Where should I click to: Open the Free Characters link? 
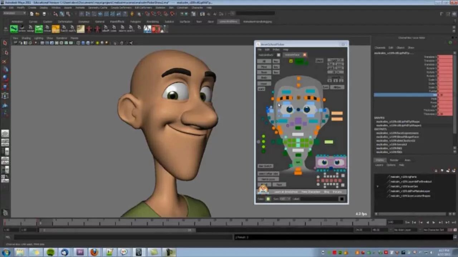pos(311,192)
